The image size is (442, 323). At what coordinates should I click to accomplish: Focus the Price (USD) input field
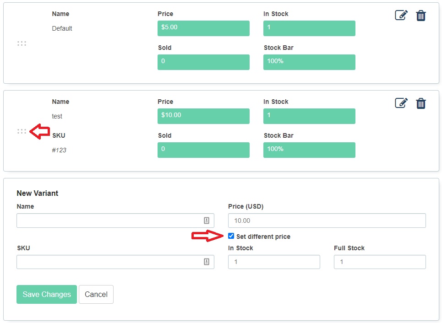point(327,221)
